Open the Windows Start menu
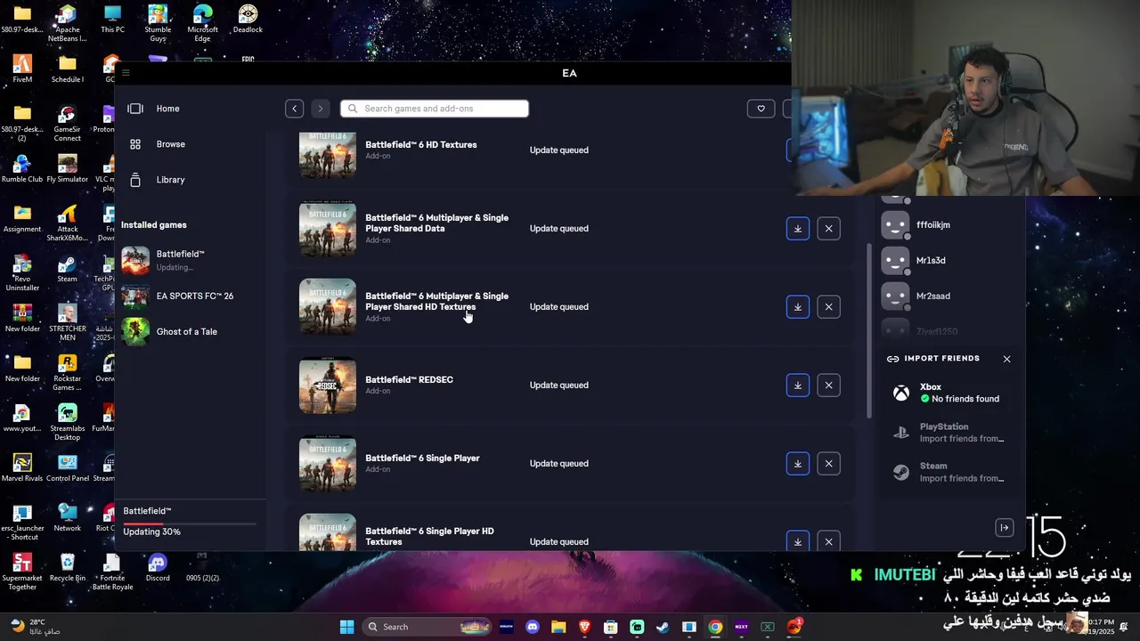Viewport: 1140px width, 641px height. click(x=346, y=627)
